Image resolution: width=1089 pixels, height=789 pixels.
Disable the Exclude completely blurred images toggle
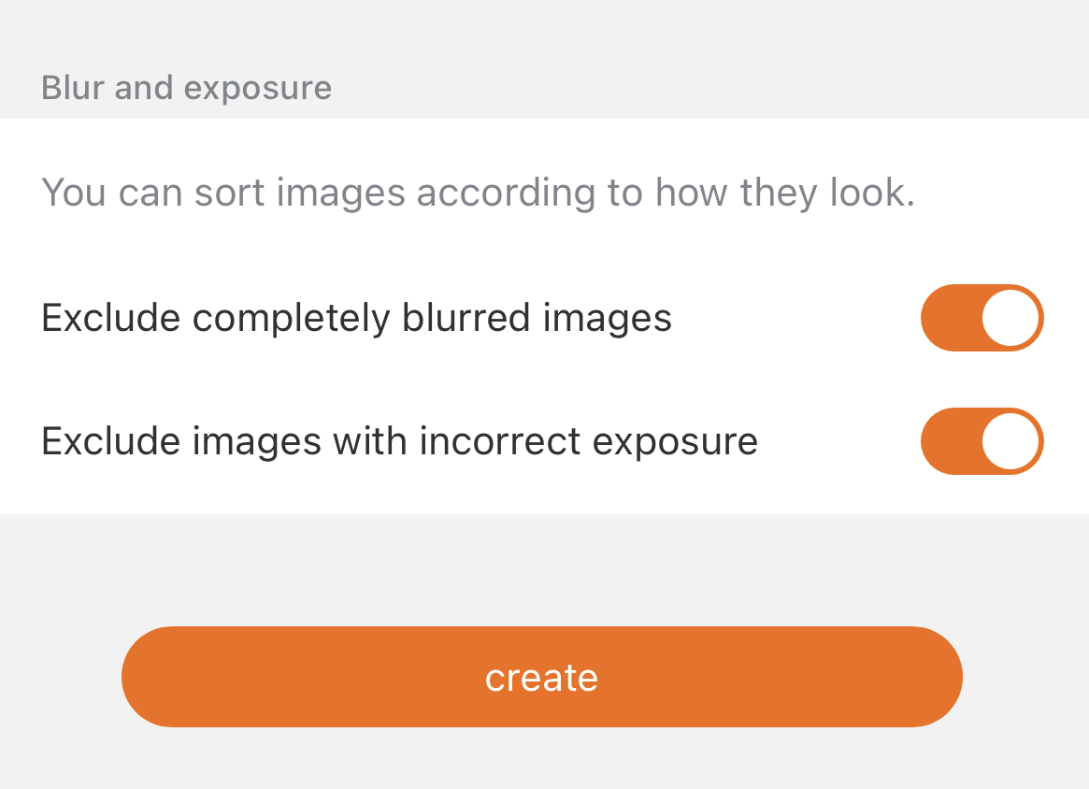982,318
